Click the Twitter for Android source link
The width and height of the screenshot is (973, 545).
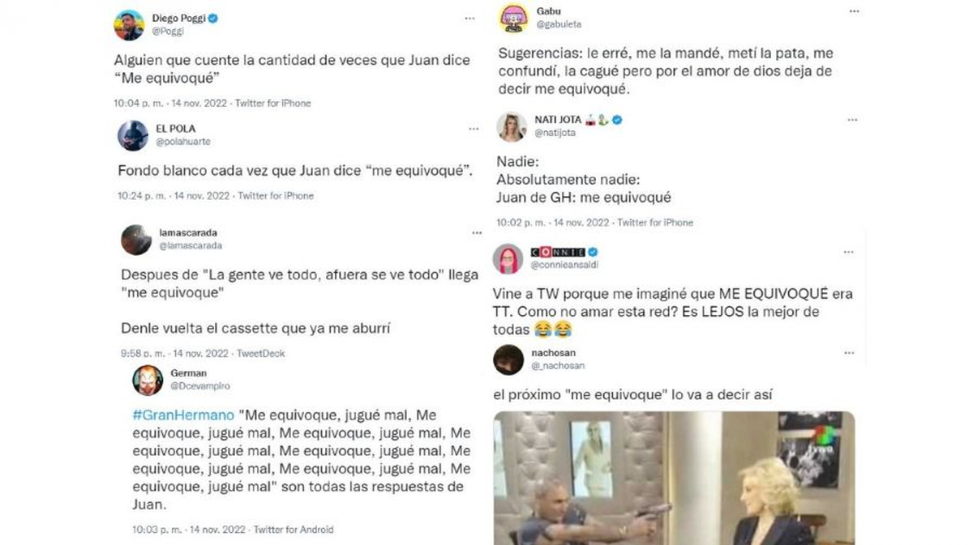pos(294,530)
